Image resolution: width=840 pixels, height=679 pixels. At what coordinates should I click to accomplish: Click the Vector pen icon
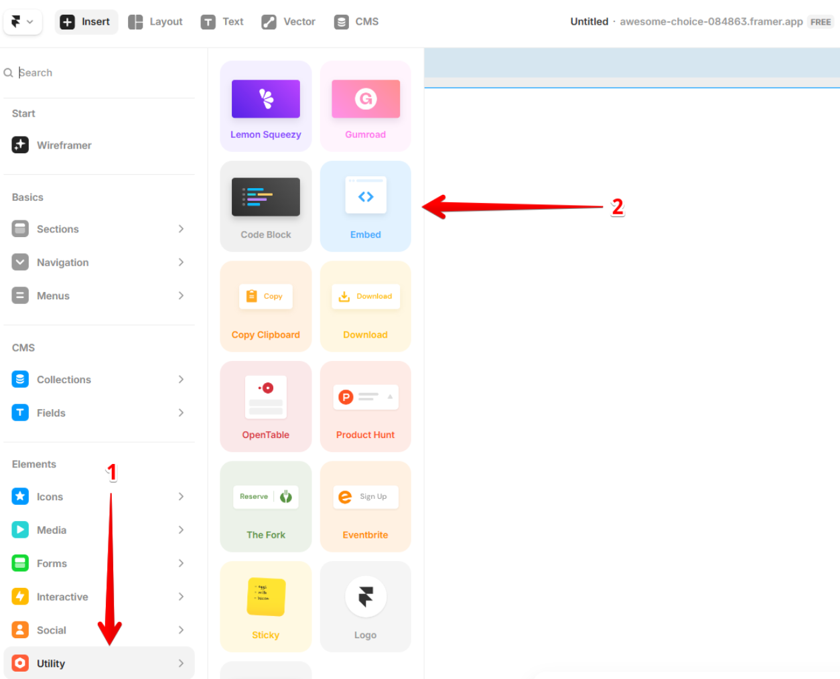tap(269, 22)
